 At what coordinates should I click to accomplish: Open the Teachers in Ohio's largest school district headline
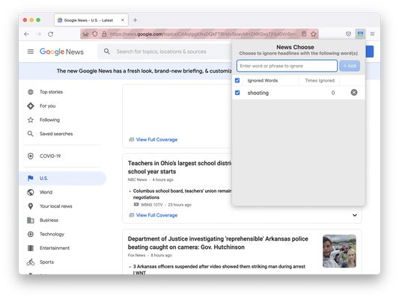pos(180,167)
